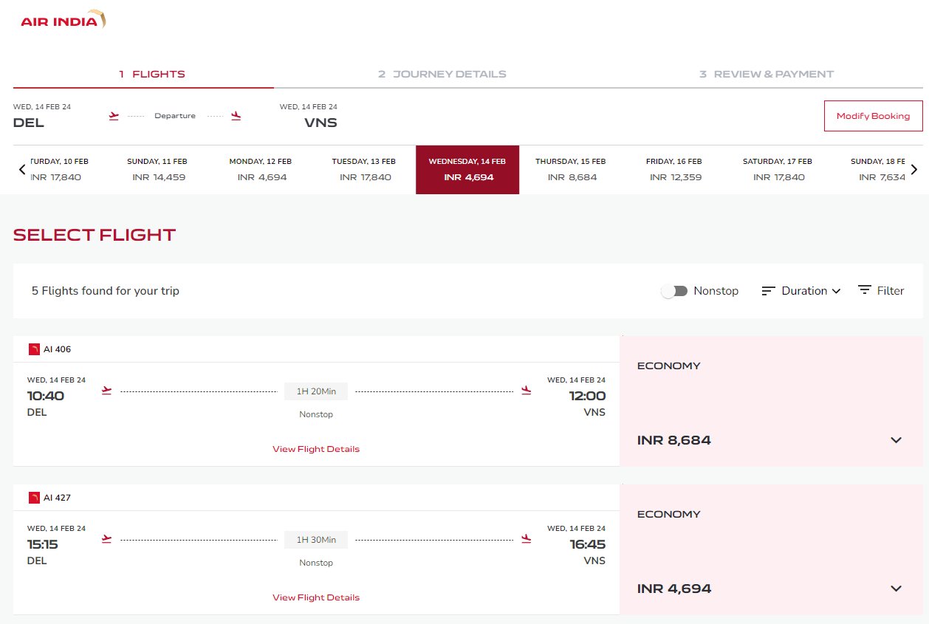Select Sunday, 11 Feb date tab
Screen dimensions: 929x624
[157, 169]
